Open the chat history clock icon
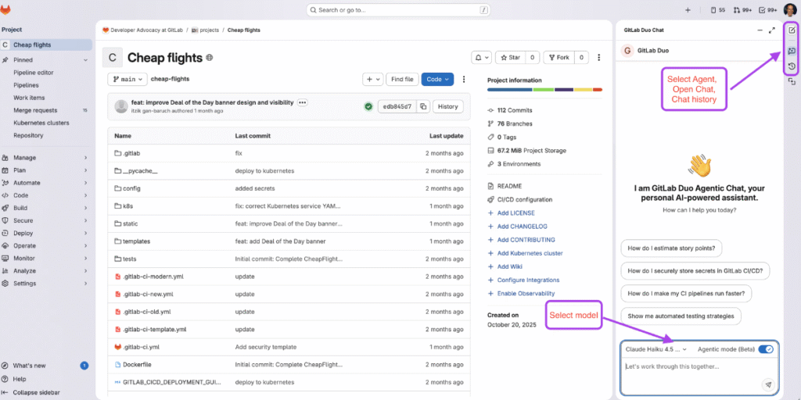 pyautogui.click(x=792, y=66)
